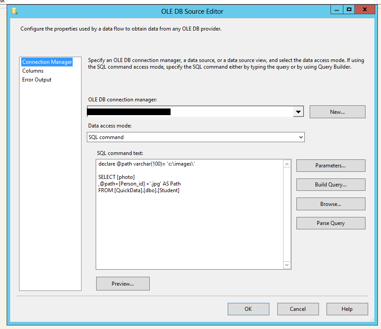Open the OLE DB connection manager dropdown arrow

299,112
